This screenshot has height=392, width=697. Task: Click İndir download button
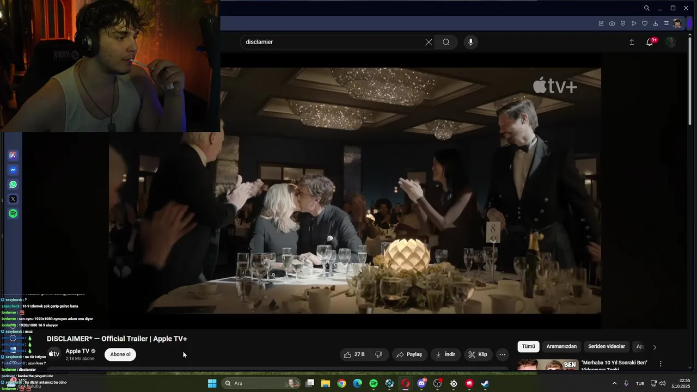coord(445,354)
